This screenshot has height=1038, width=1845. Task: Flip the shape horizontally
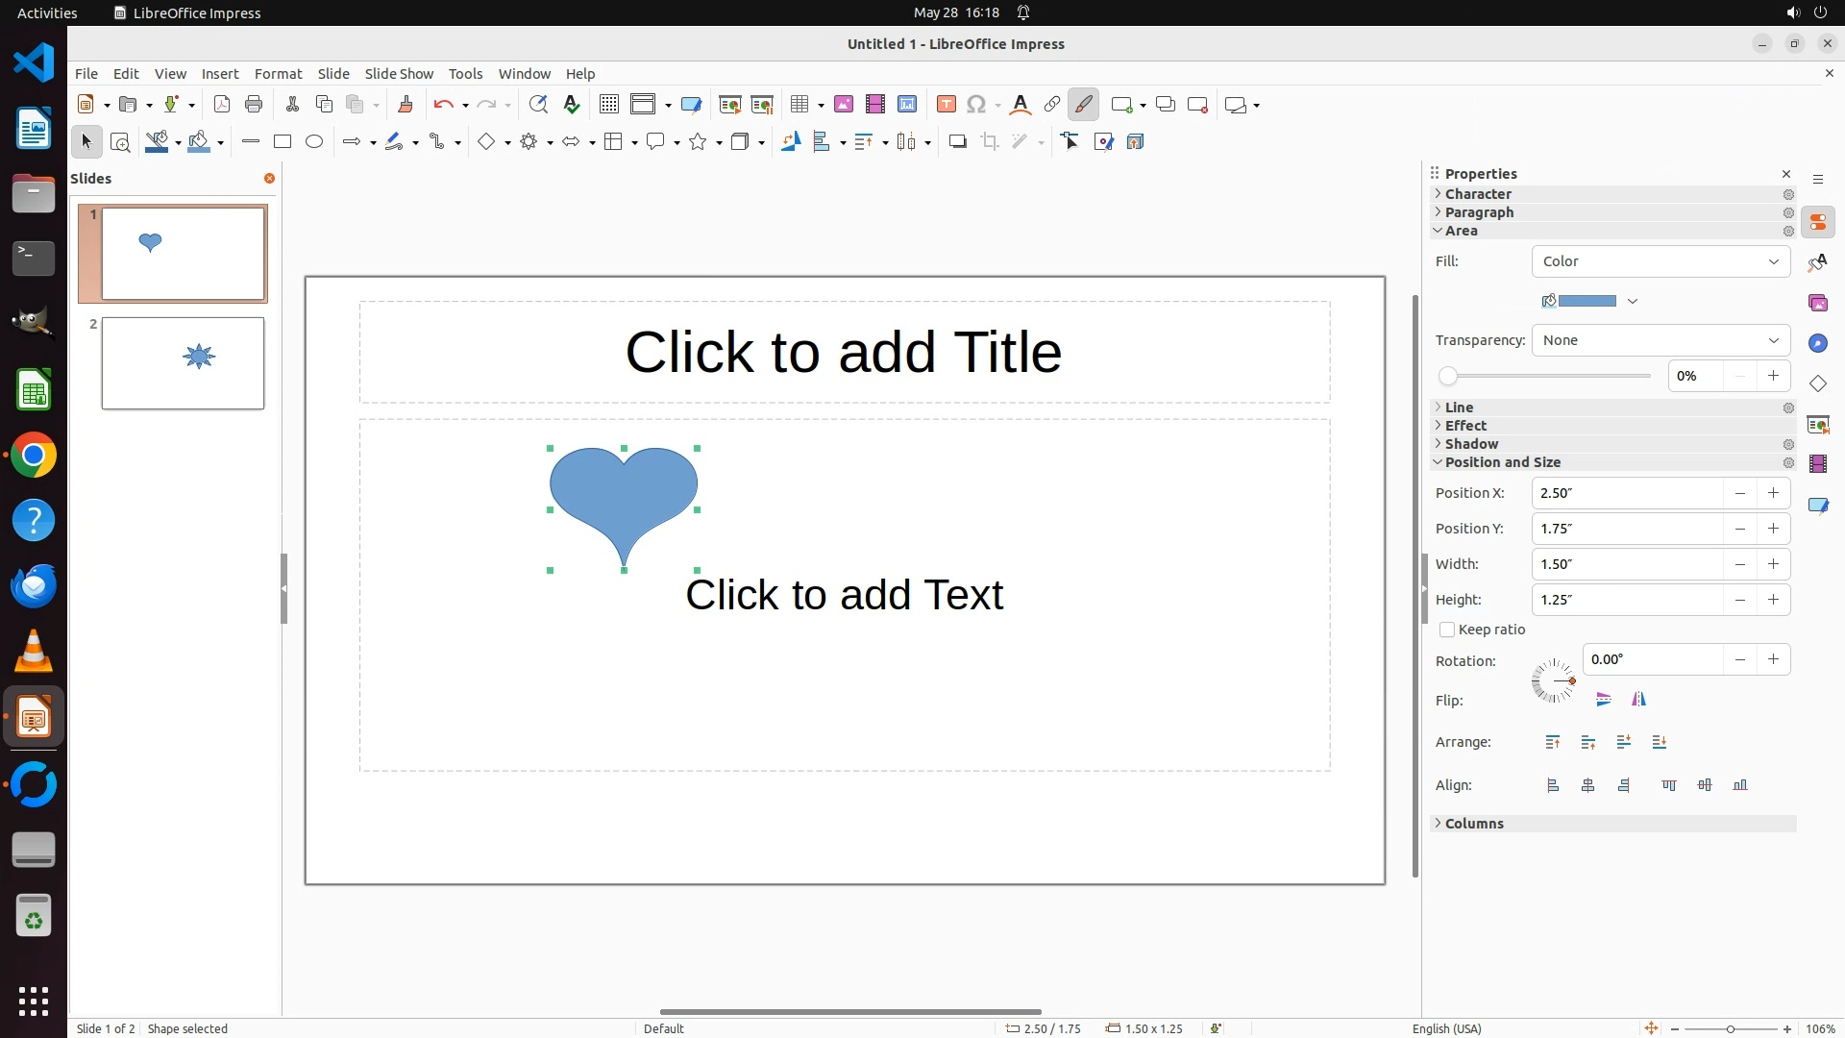pyautogui.click(x=1638, y=700)
